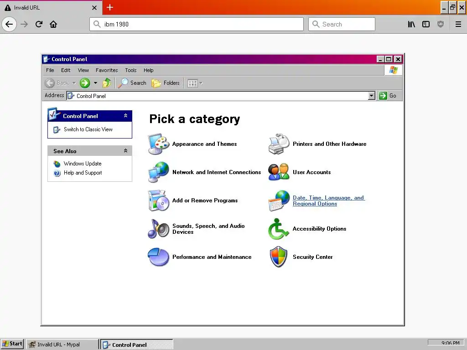The image size is (467, 350).
Task: Click the Security Center label
Action: [312, 257]
